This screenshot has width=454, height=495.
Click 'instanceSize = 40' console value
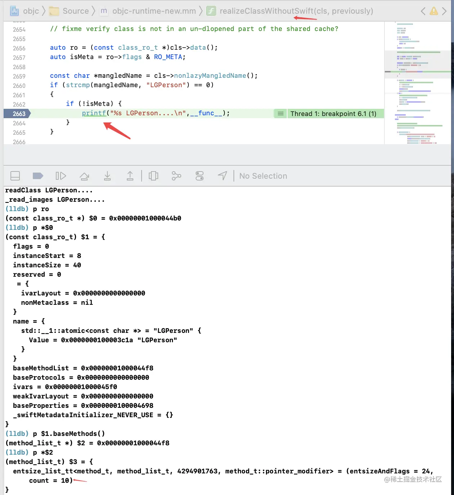pyautogui.click(x=47, y=265)
